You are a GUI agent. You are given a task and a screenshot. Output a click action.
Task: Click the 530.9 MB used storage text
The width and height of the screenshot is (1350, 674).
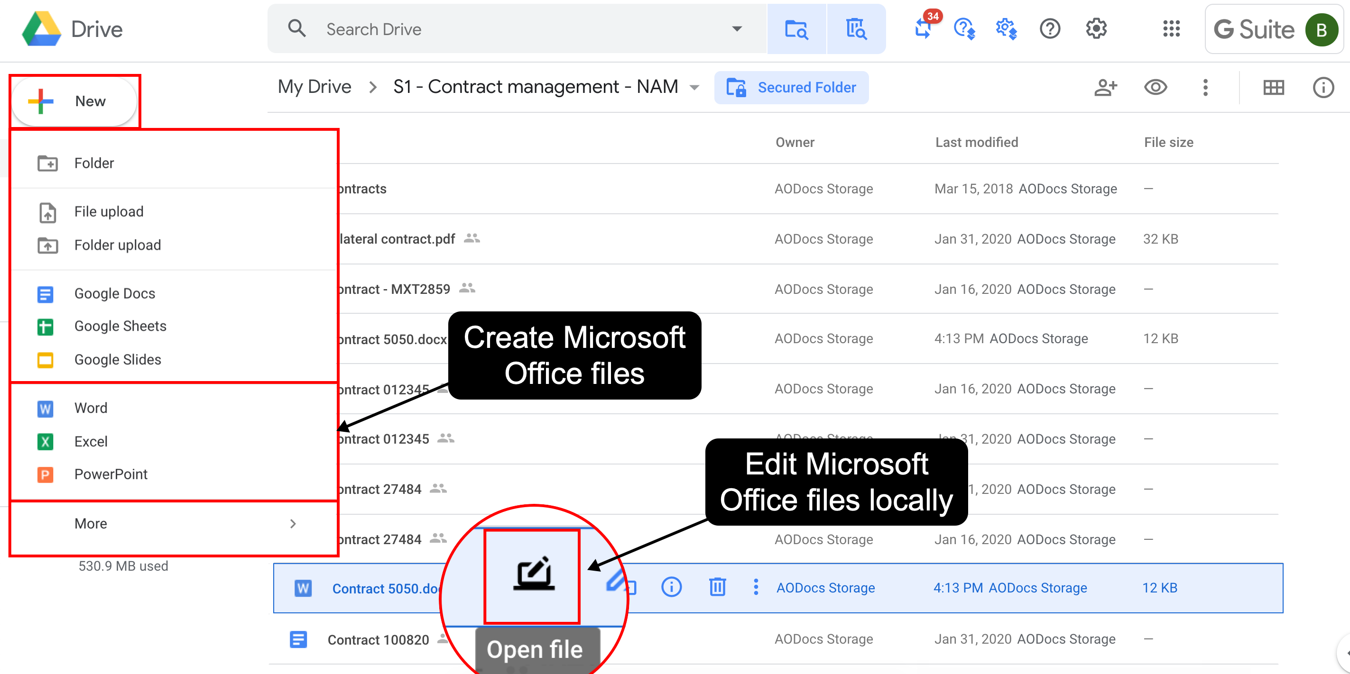click(x=123, y=566)
